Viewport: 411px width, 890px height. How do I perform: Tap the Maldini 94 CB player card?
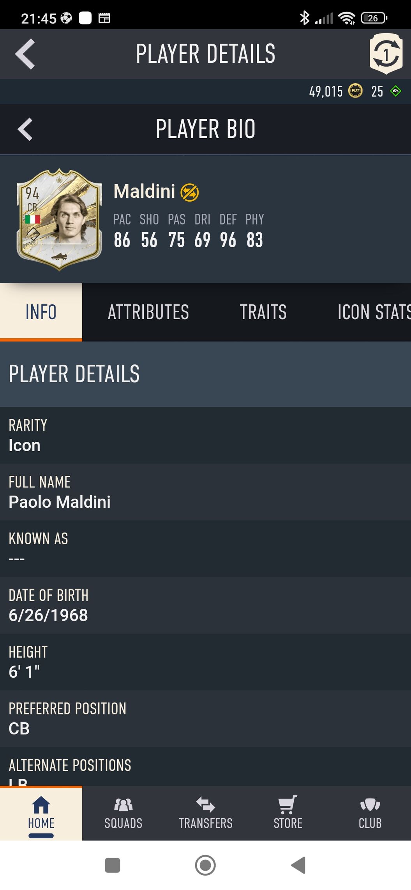click(59, 220)
